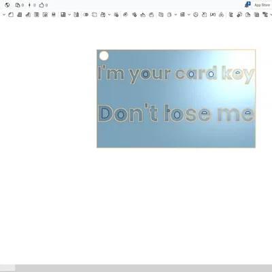
Task: Select the Chamfer tool
Action: point(20,15)
